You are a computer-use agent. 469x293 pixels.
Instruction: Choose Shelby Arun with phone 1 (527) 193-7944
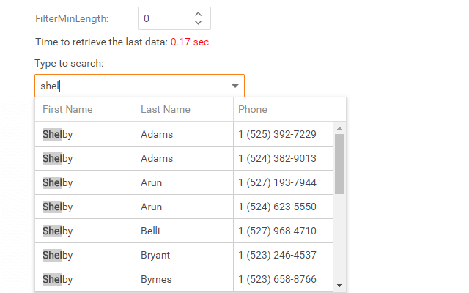pos(183,182)
